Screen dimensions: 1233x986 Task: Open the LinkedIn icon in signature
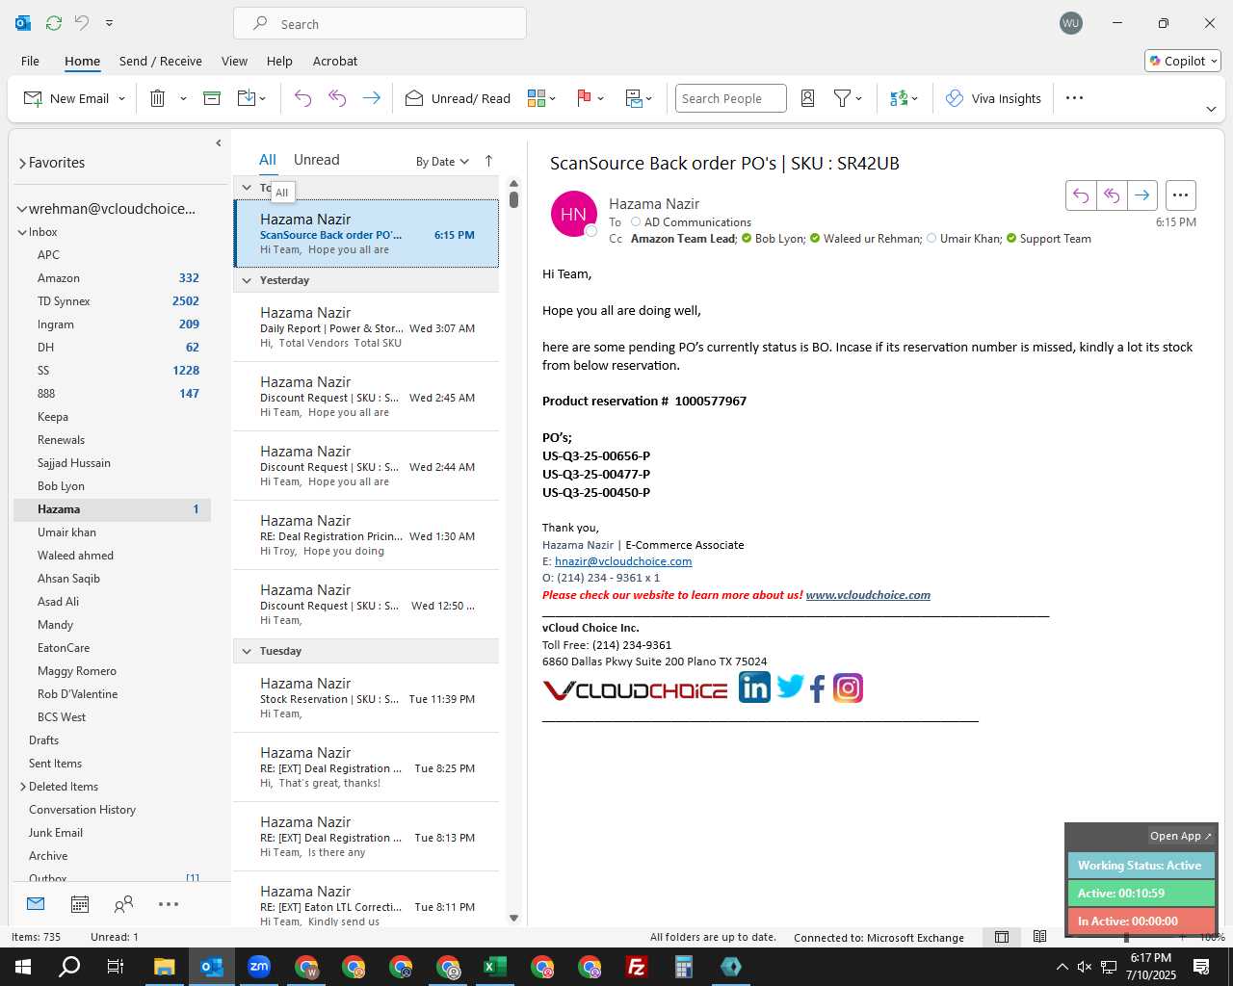[754, 688]
